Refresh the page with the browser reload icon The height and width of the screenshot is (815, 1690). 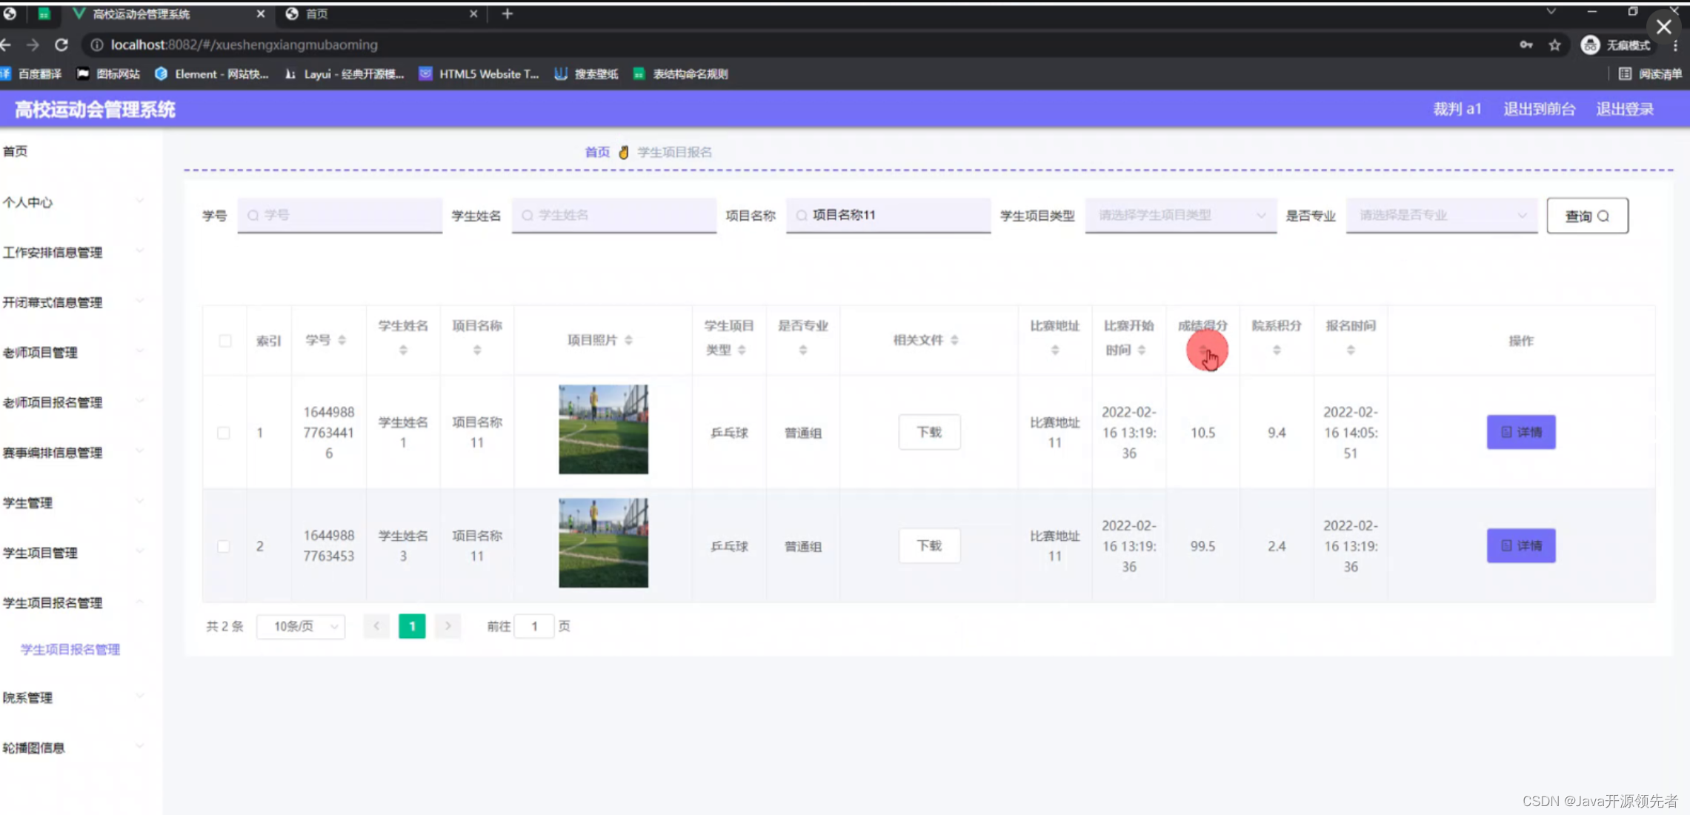click(62, 44)
